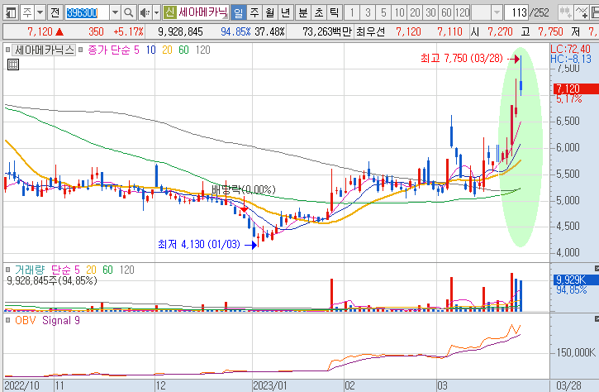The width and height of the screenshot is (599, 392).
Task: Click the gray moving average 120 label
Action: point(203,50)
